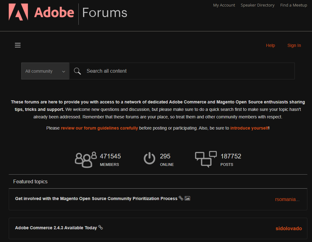Click the 187752 posts count
The height and width of the screenshot is (242, 312).
click(231, 156)
